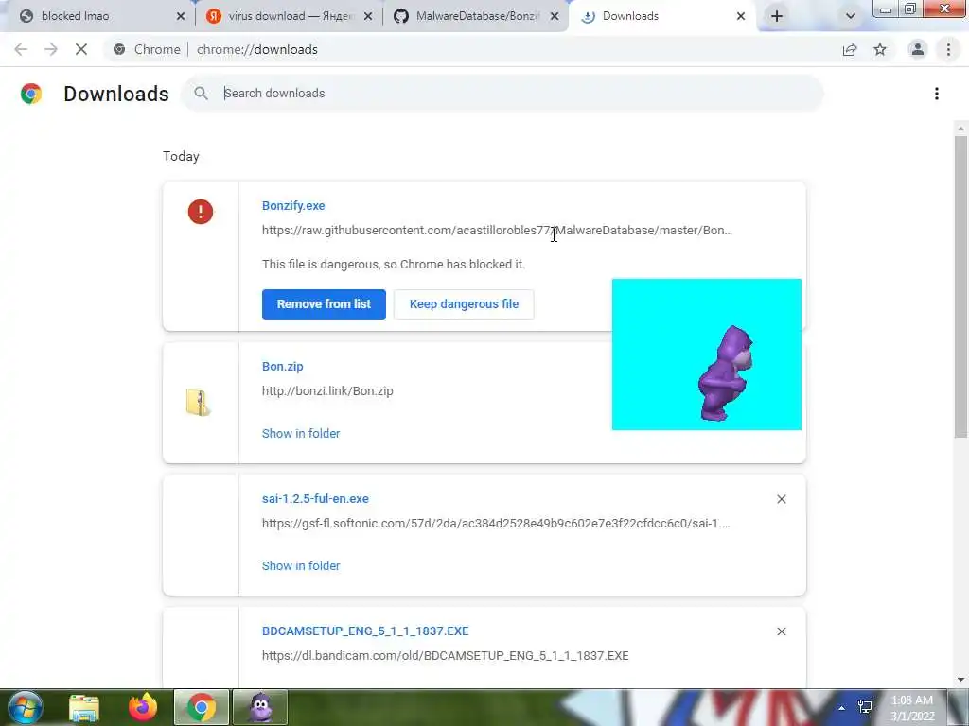Click the page vertical scrollbar thumb
This screenshot has height=726, width=969.
pyautogui.click(x=960, y=287)
